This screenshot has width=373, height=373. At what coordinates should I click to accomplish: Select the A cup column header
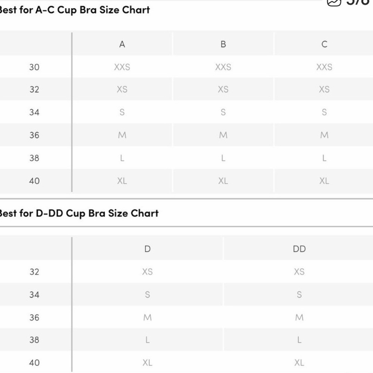(122, 44)
